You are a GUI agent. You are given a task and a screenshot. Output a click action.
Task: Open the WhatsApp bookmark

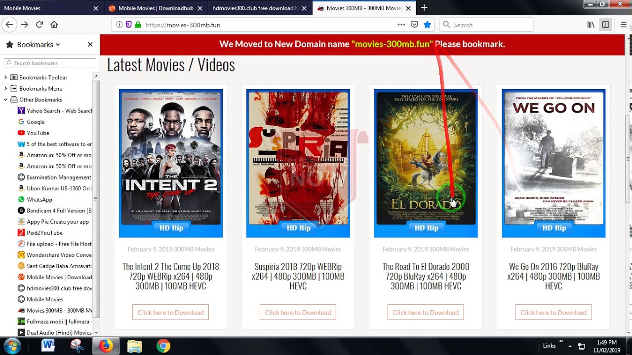coord(35,200)
